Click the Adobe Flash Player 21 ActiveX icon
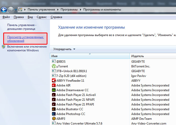The width and height of the screenshot is (176, 125). (54, 95)
